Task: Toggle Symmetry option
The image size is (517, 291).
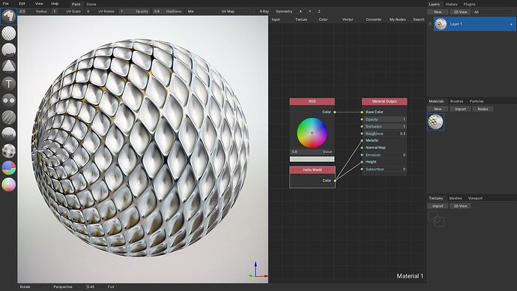Action: tap(283, 11)
